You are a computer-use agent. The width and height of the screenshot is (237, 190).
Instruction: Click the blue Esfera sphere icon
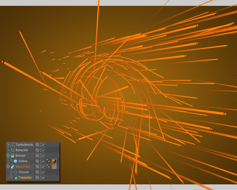pyautogui.click(x=16, y=161)
